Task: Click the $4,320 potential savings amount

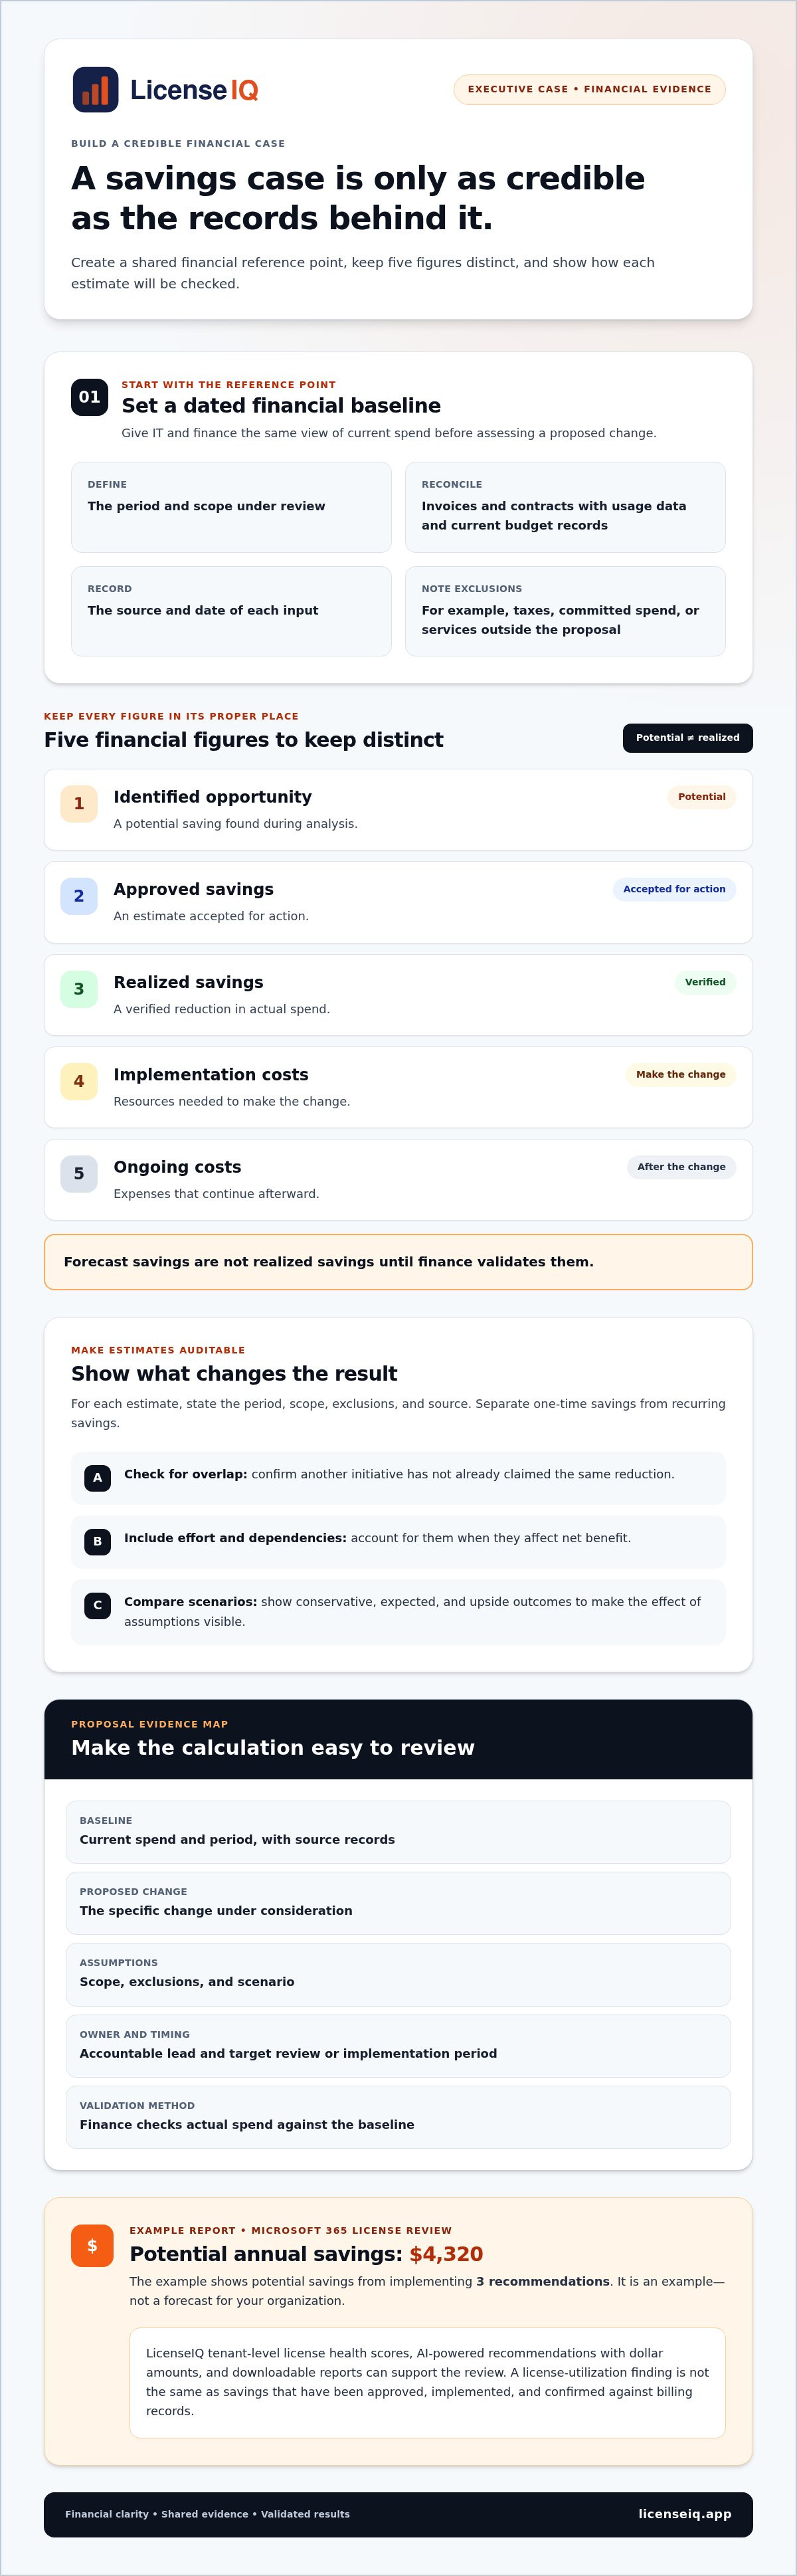Action: pyautogui.click(x=446, y=2254)
